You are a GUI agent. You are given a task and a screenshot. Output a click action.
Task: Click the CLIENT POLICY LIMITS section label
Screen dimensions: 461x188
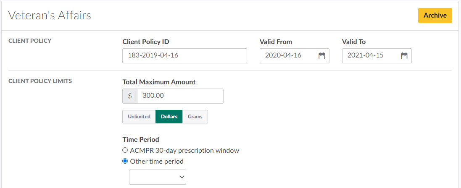coord(40,81)
